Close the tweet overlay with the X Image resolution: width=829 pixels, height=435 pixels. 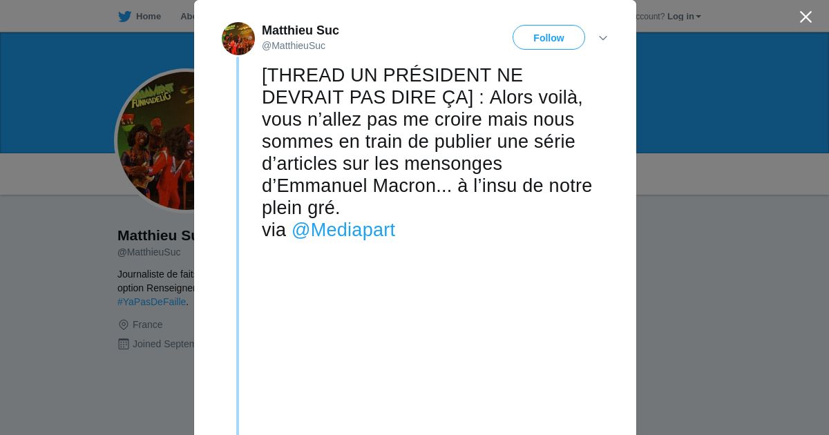pyautogui.click(x=806, y=17)
